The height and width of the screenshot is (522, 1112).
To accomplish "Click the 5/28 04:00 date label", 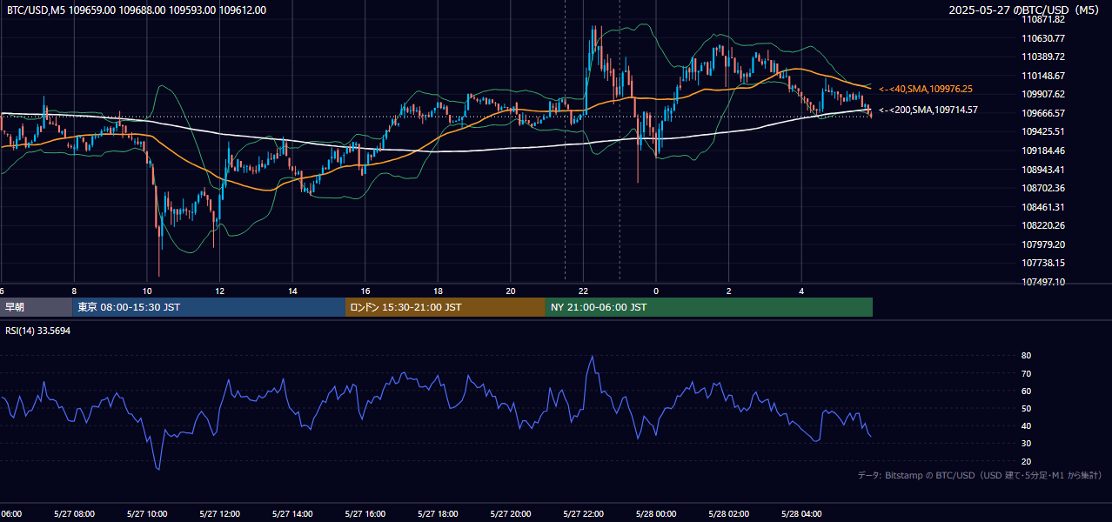I will click(802, 514).
